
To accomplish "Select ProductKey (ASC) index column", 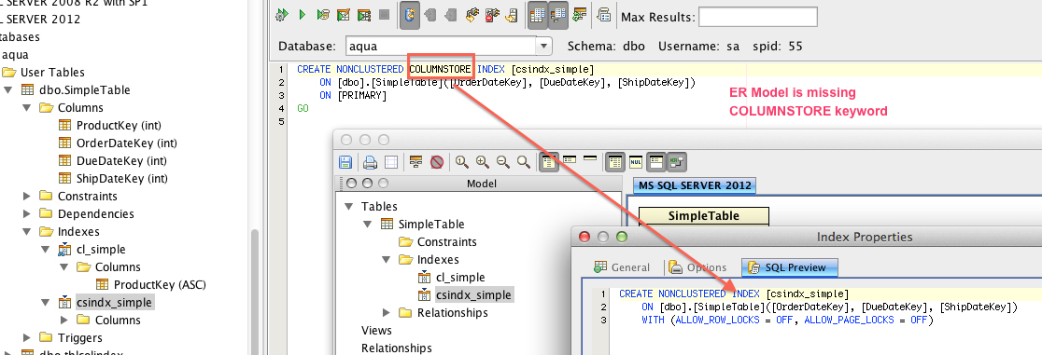I will (160, 285).
